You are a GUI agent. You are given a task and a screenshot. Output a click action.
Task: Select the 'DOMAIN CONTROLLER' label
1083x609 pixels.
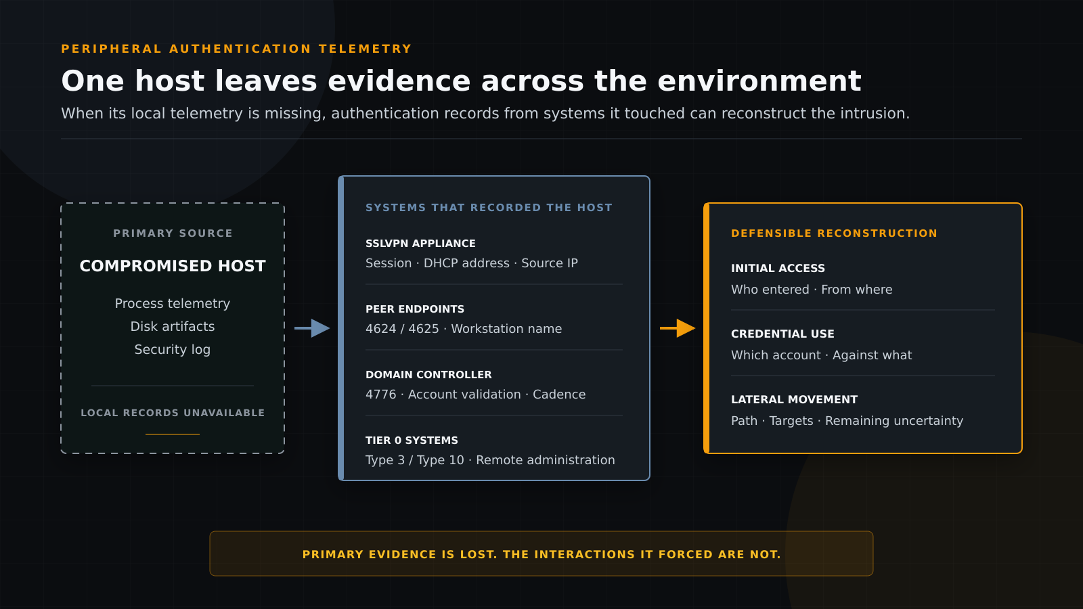pos(428,375)
